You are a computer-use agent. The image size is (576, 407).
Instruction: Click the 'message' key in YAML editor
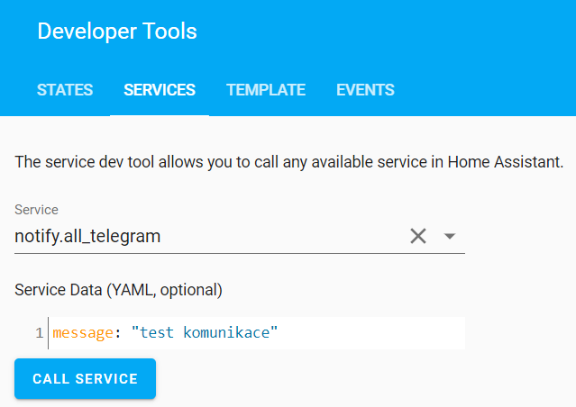pyautogui.click(x=83, y=333)
